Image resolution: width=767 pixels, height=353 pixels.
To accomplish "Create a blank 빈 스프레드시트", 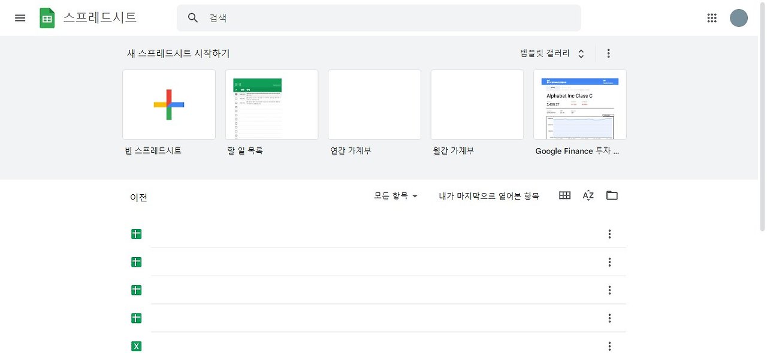I will point(169,105).
